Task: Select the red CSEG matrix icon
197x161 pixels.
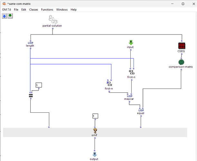Action: coord(182,46)
